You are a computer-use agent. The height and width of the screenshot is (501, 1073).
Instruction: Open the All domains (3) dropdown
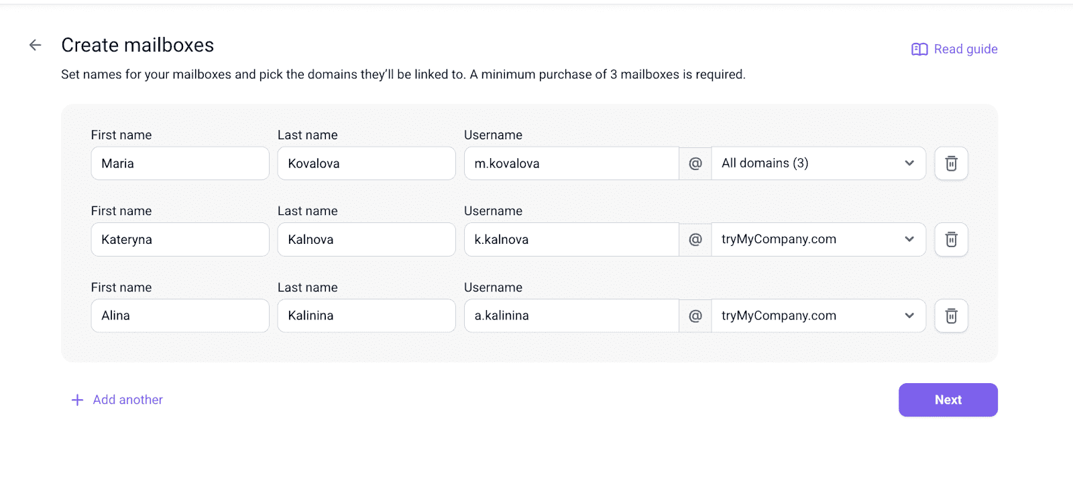click(x=818, y=163)
